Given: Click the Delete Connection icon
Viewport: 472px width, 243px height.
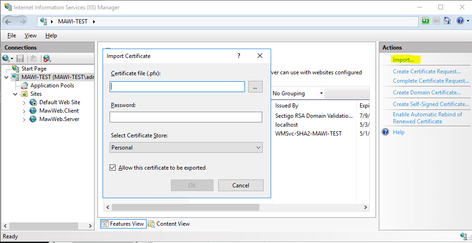Looking at the screenshot, I should pyautogui.click(x=47, y=58).
